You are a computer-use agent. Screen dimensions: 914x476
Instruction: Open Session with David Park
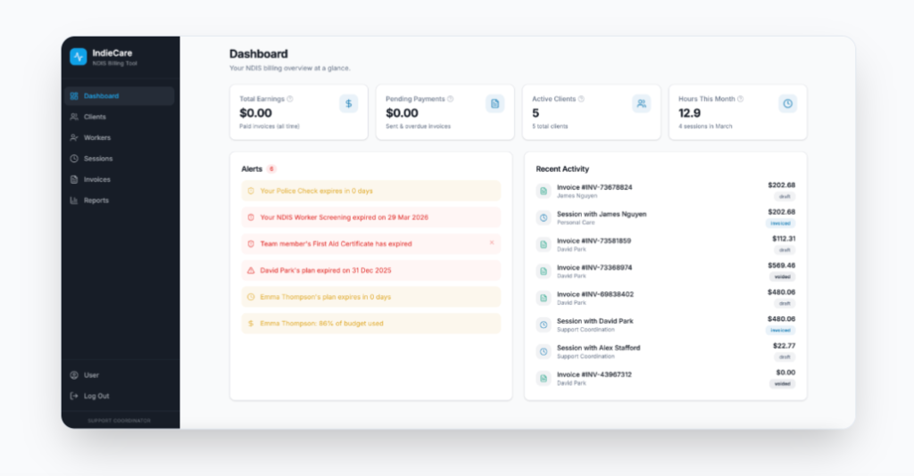[665, 324]
